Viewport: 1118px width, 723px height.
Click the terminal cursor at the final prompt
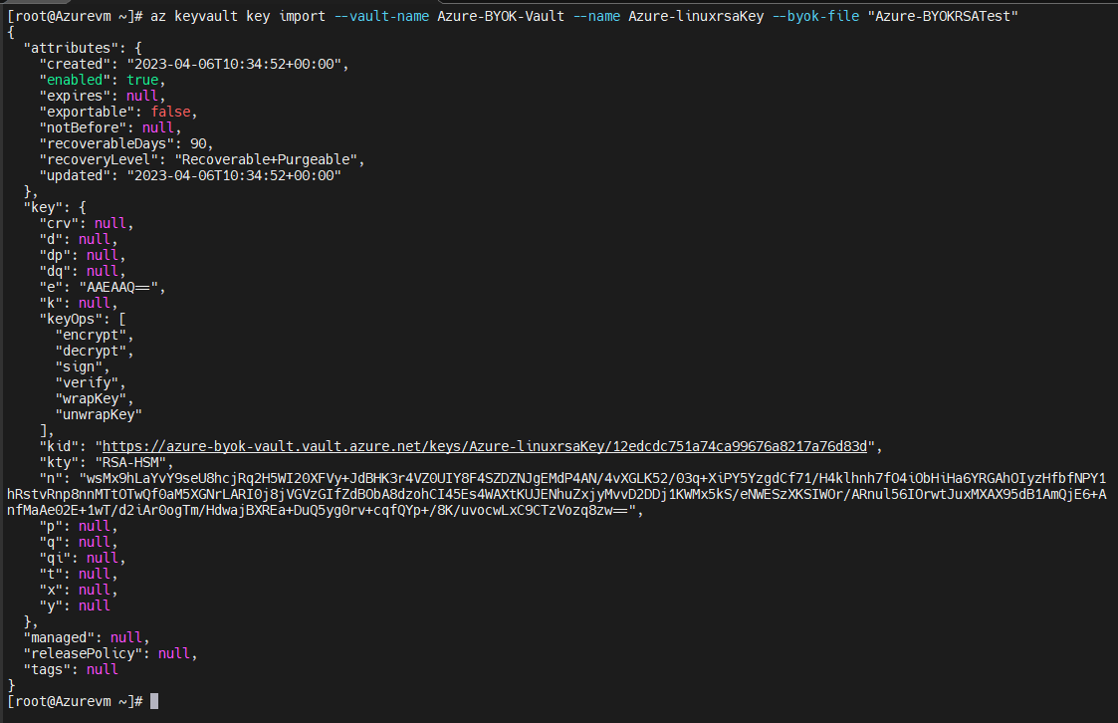tap(154, 701)
